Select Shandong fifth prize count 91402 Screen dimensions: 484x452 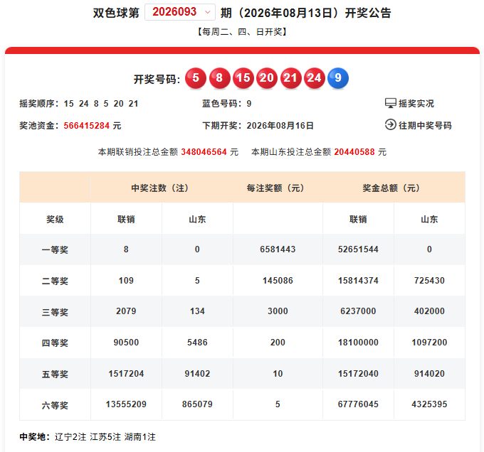197,373
